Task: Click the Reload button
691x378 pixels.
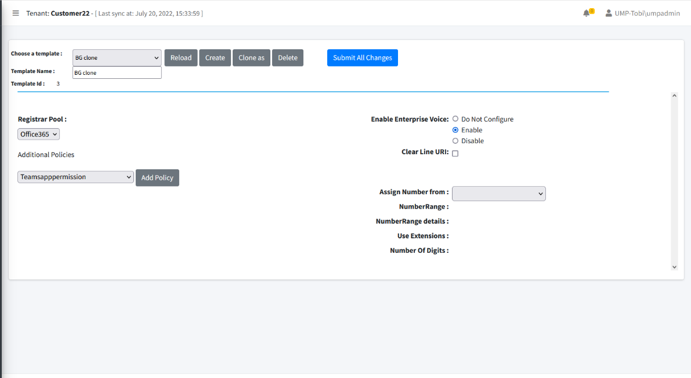Action: [x=180, y=57]
